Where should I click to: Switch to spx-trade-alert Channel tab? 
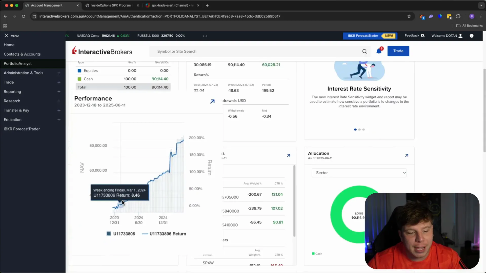172,5
